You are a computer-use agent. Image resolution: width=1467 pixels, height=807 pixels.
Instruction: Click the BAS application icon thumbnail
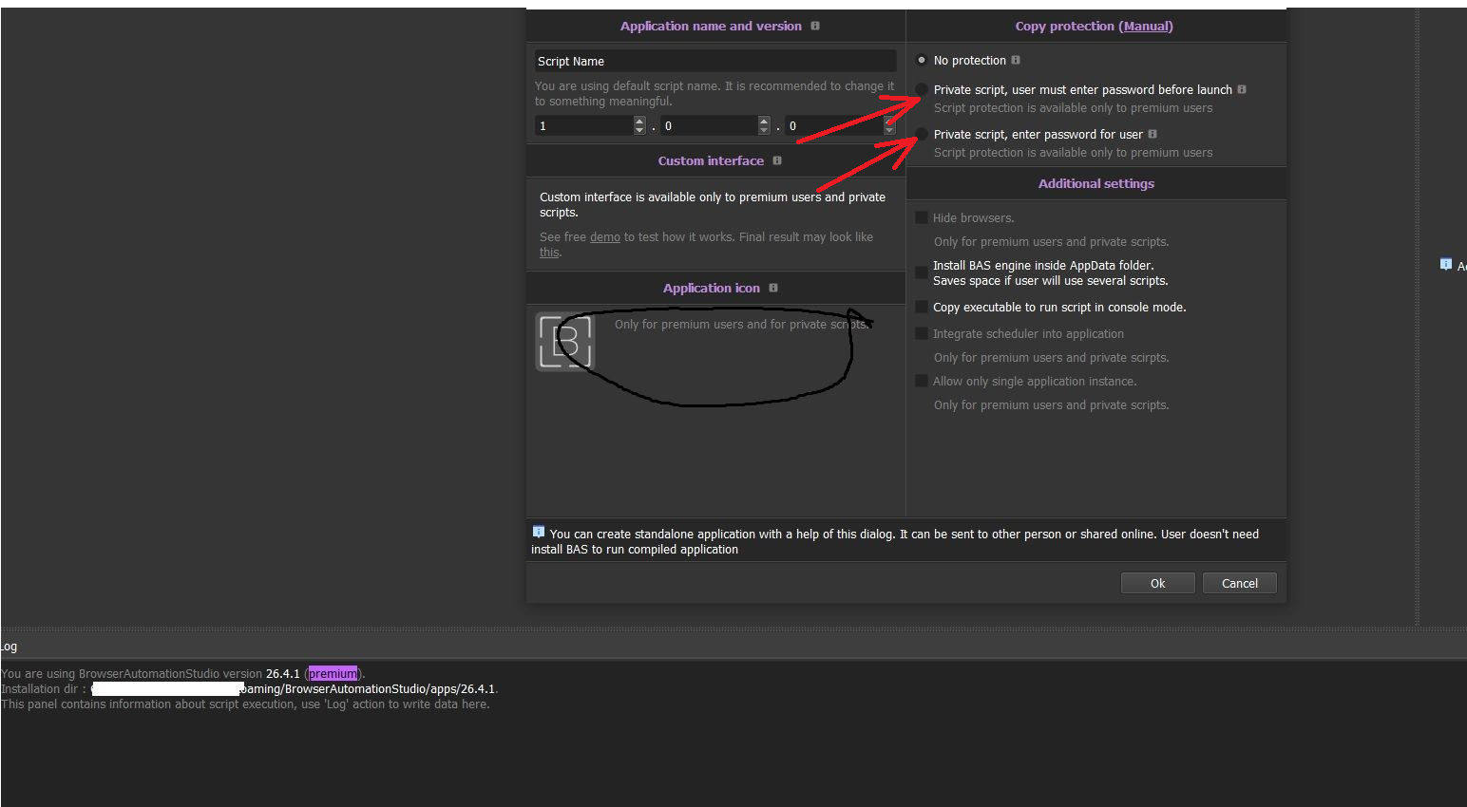click(565, 341)
